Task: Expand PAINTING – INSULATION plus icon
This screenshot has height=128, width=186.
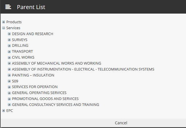Action: coord(9,75)
